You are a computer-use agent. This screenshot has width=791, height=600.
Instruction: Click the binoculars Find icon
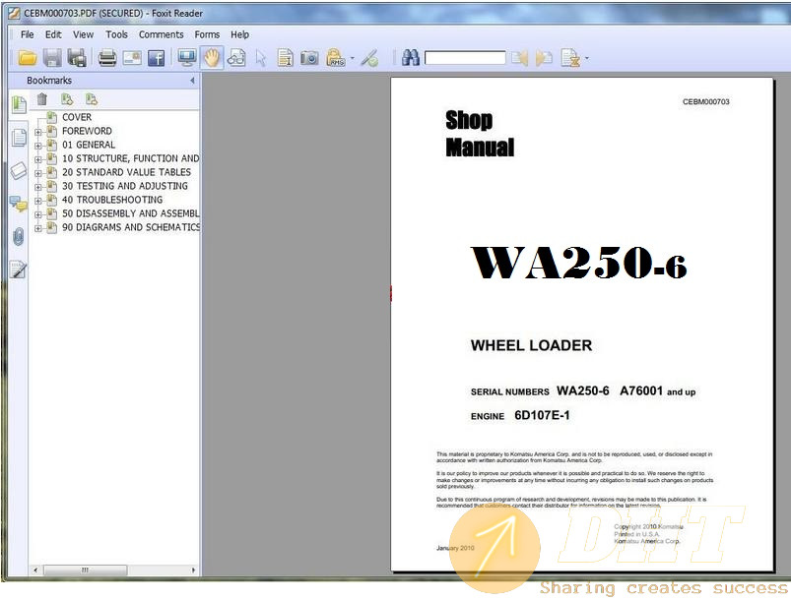coord(411,58)
